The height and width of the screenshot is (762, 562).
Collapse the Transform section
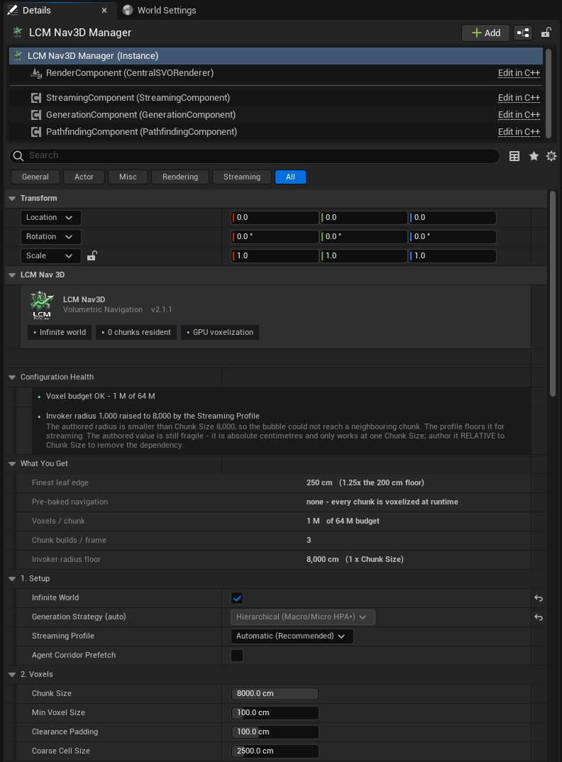pyautogui.click(x=12, y=198)
